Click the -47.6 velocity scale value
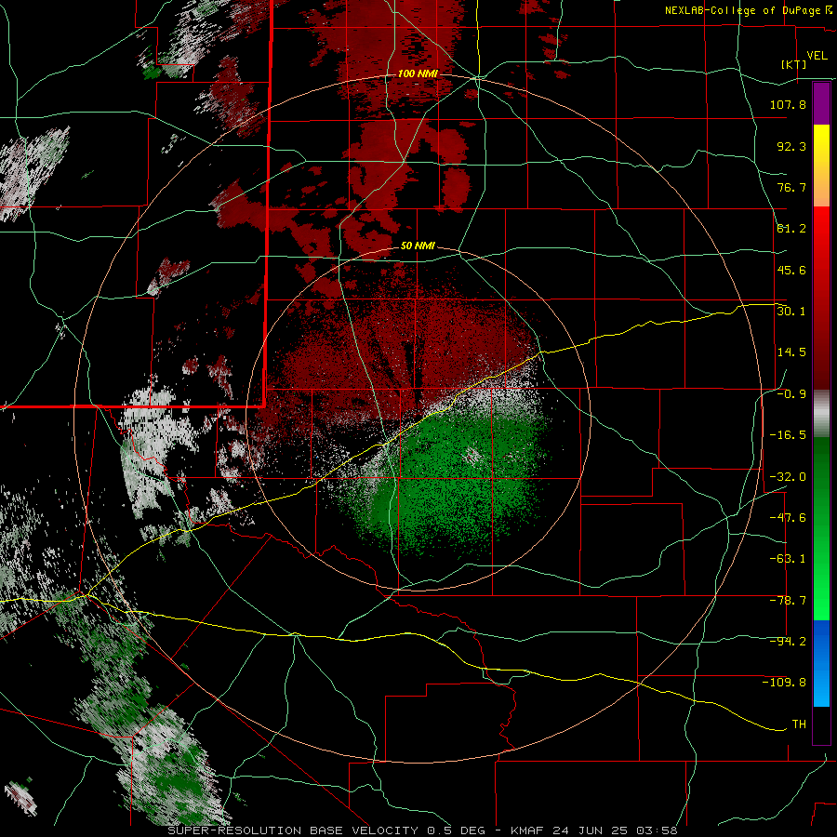837x837 pixels. tap(788, 518)
